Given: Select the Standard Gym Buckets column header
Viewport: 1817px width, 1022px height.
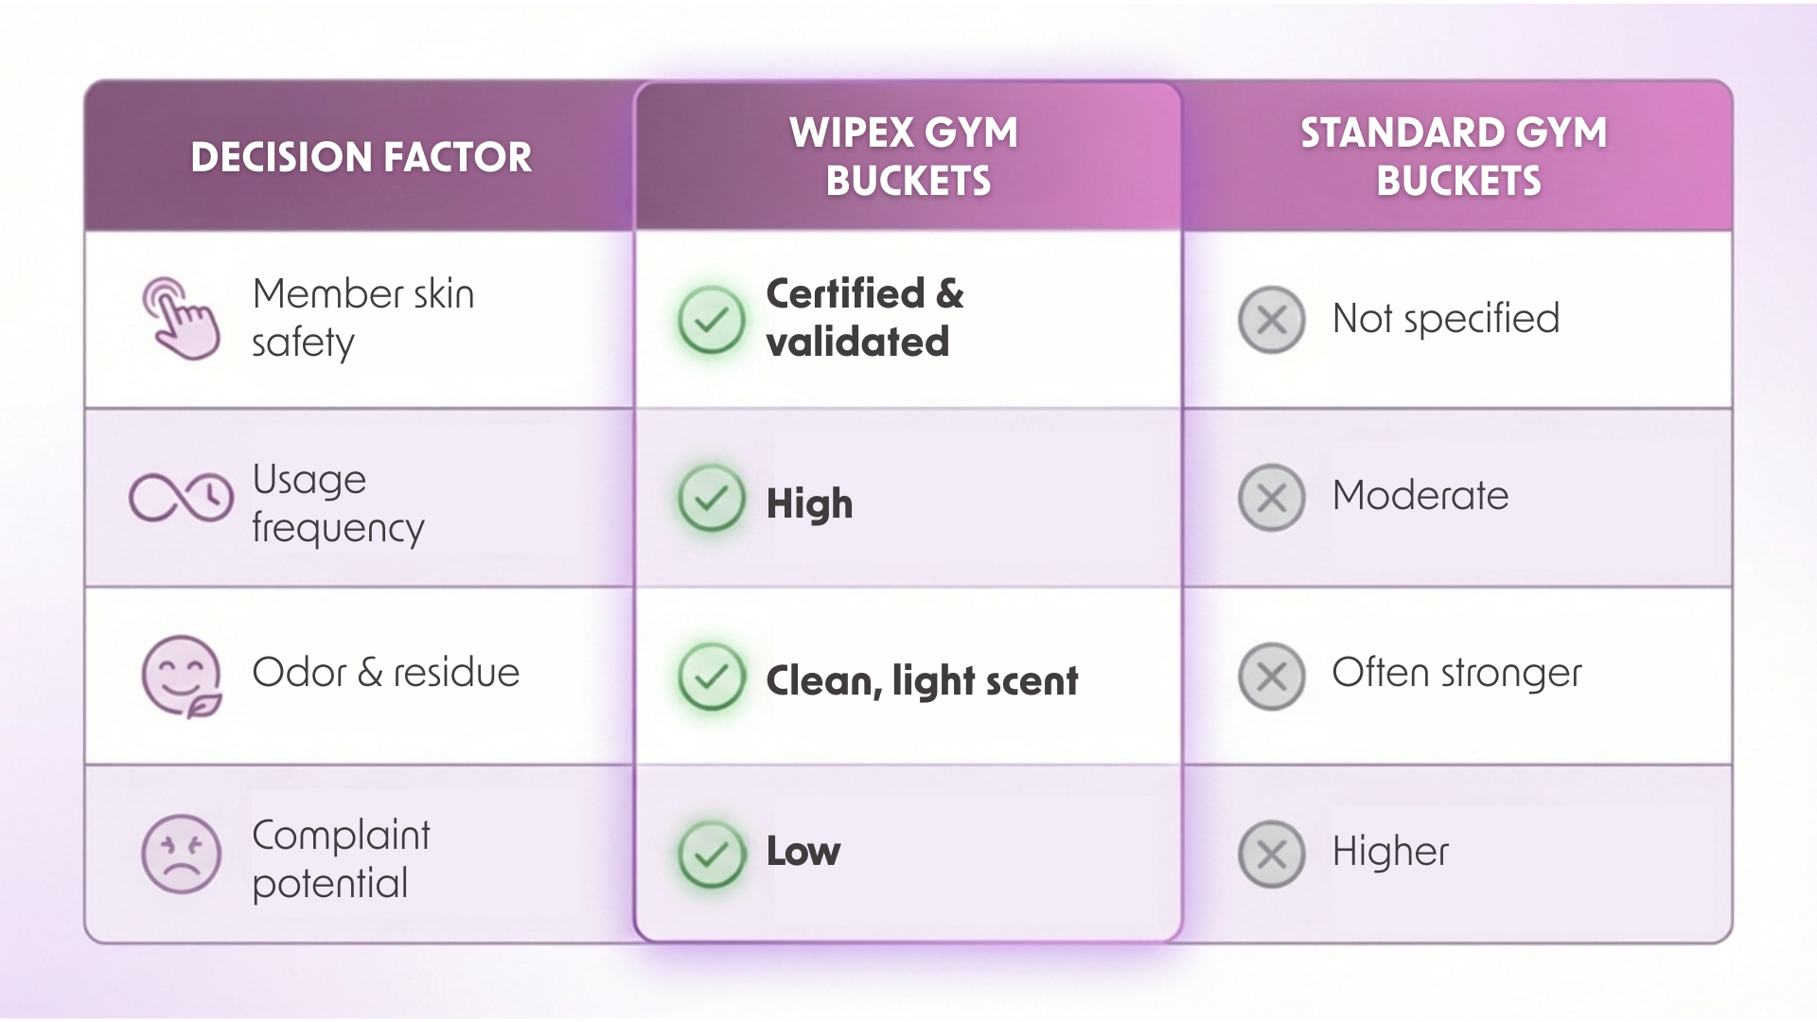Looking at the screenshot, I should pos(1455,157).
